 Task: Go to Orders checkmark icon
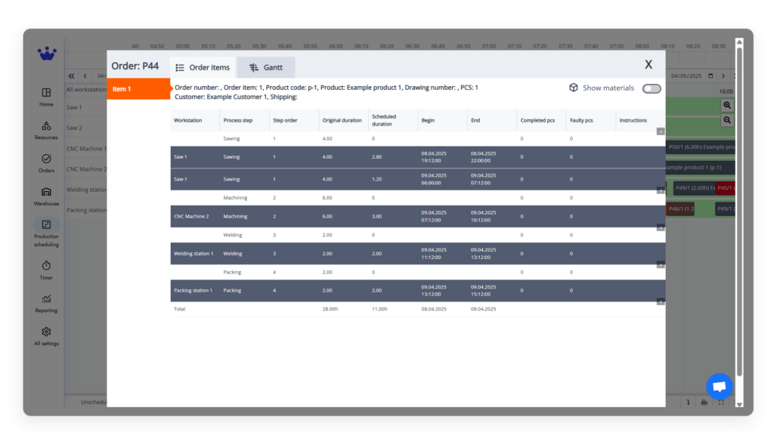tap(46, 159)
